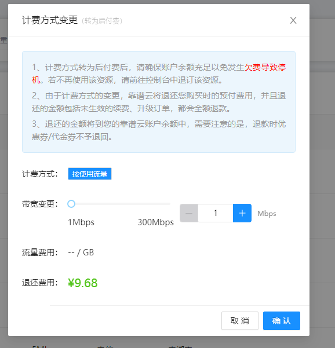Click the '-- / GB' traffic fee value
Screen dimensions: 335x348
point(81,252)
